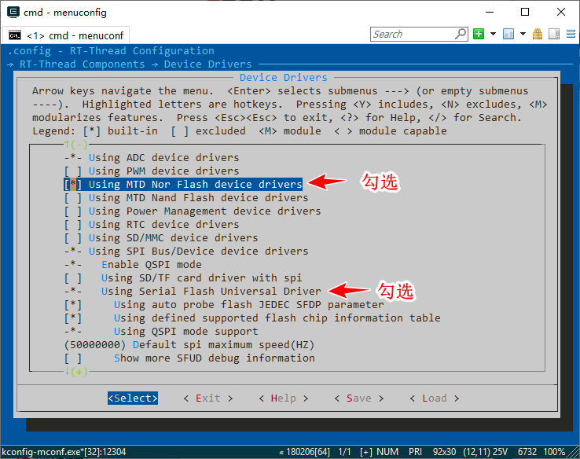Enable Using PWM device drivers option

click(x=73, y=171)
